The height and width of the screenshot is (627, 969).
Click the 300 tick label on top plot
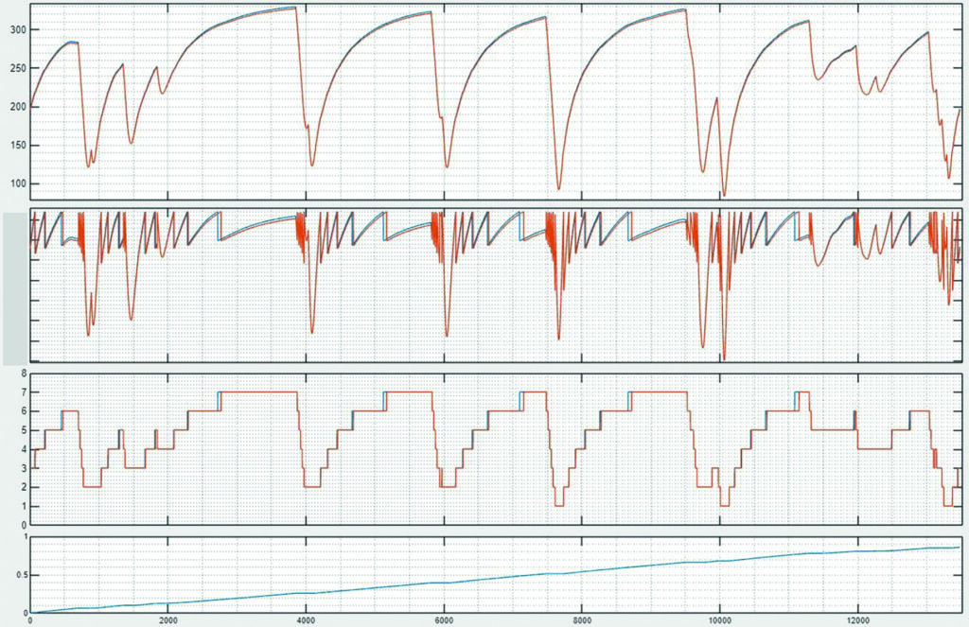(x=17, y=29)
